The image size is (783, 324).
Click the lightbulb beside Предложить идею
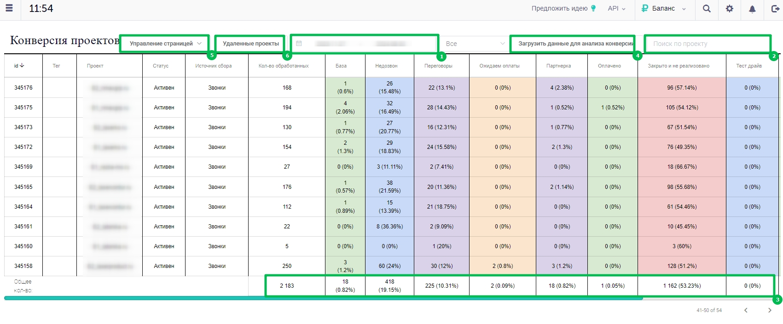tap(593, 8)
